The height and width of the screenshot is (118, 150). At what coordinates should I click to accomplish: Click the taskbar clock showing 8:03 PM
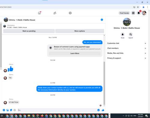[x=140, y=116]
